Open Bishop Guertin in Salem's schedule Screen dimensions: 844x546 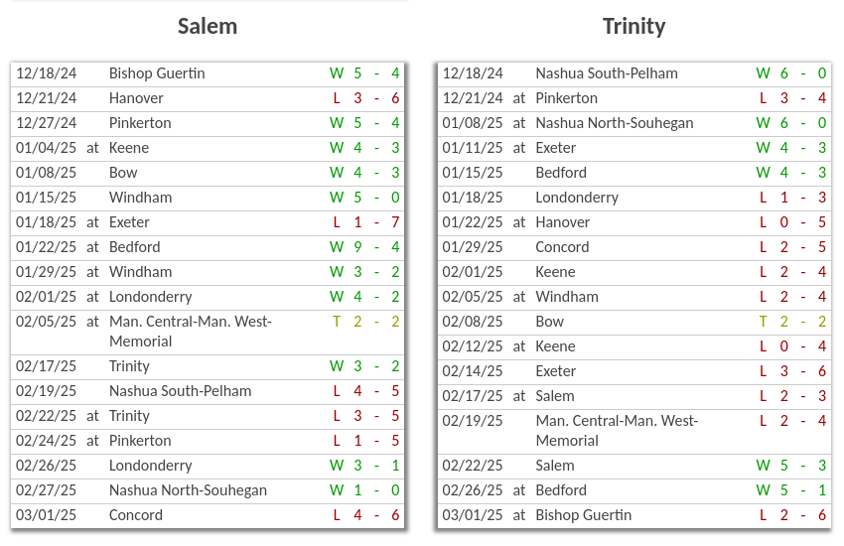(x=157, y=73)
